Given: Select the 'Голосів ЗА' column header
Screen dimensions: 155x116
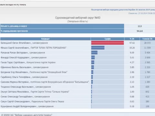Looking at the screenshot, I should coord(147,39).
